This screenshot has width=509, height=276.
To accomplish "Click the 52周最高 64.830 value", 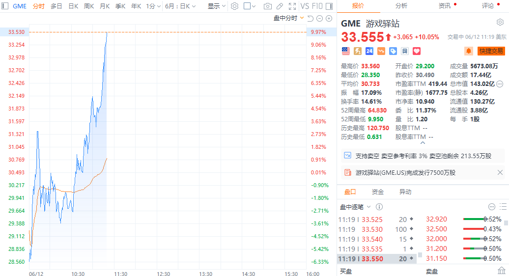I will click(x=377, y=110).
